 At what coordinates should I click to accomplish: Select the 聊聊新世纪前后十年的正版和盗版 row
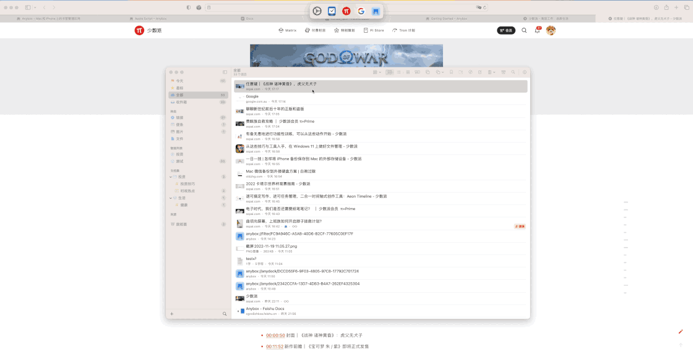381,111
